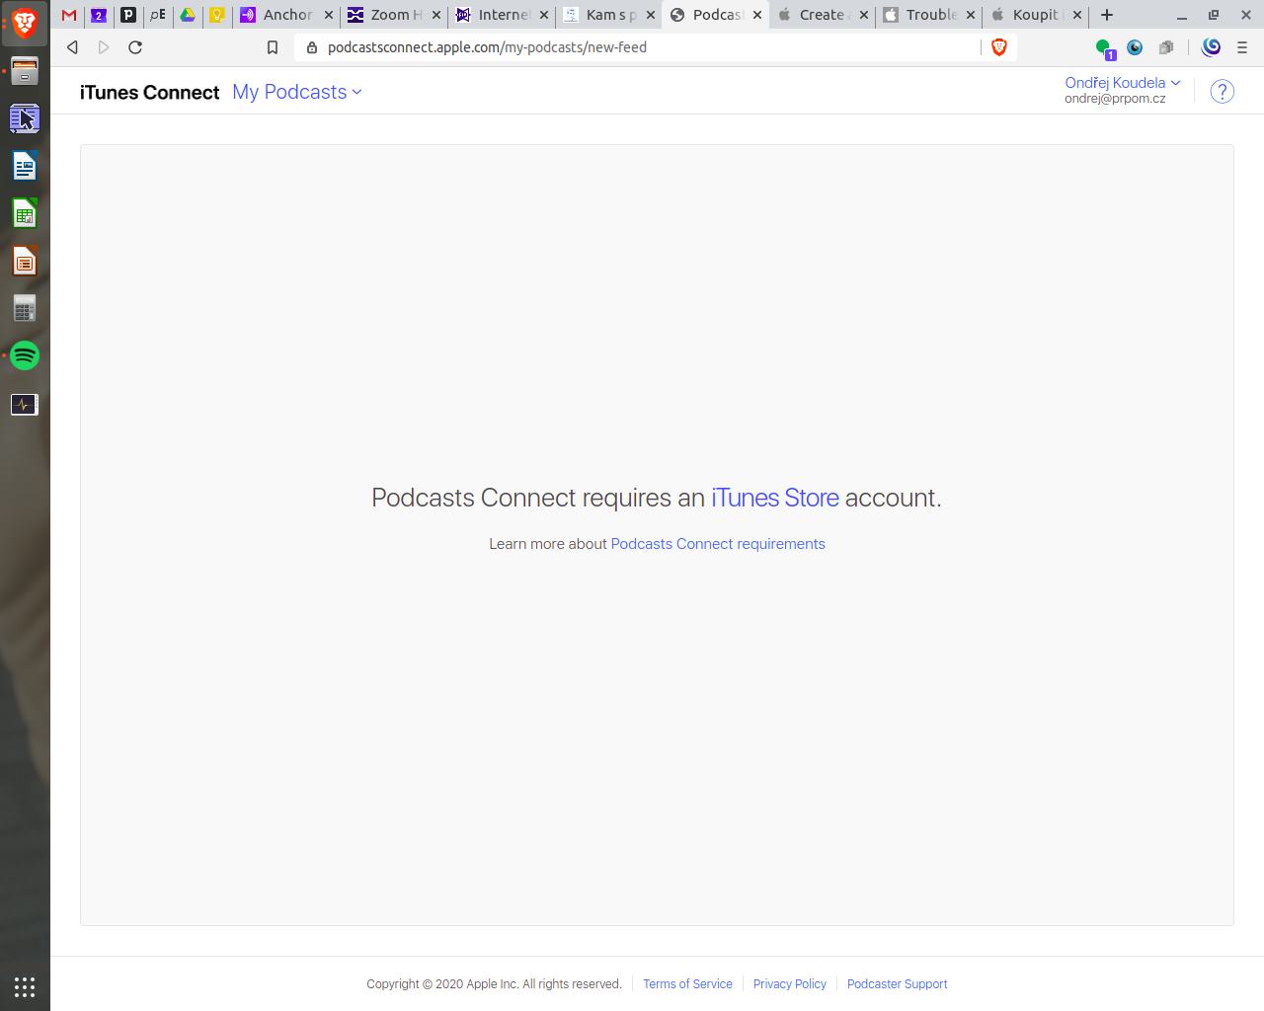Open Brave browser from the dock
The height and width of the screenshot is (1011, 1264).
click(x=25, y=23)
